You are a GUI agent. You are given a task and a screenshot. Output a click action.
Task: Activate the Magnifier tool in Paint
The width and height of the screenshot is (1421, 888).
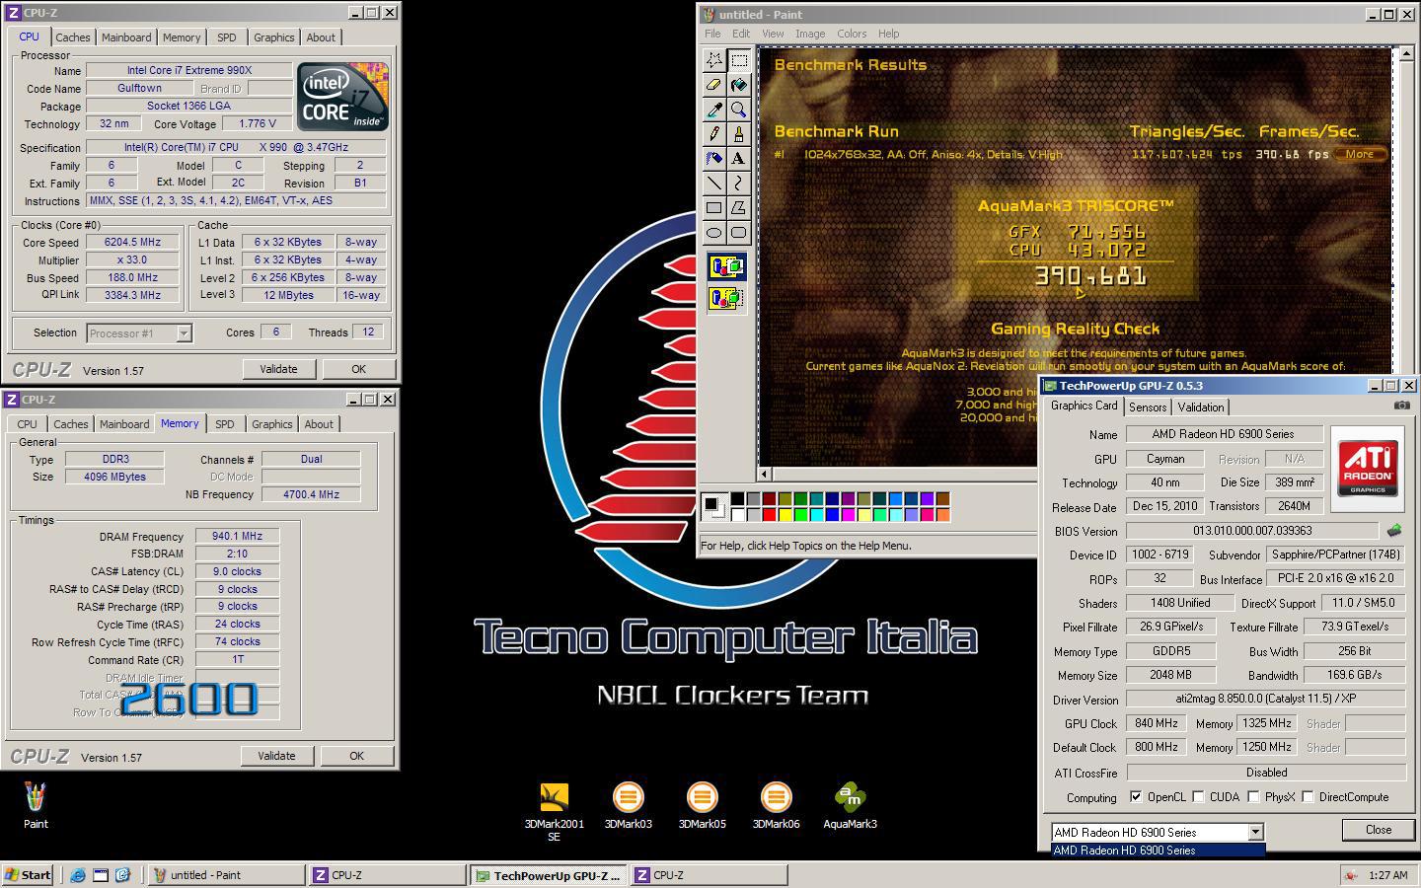pyautogui.click(x=738, y=110)
